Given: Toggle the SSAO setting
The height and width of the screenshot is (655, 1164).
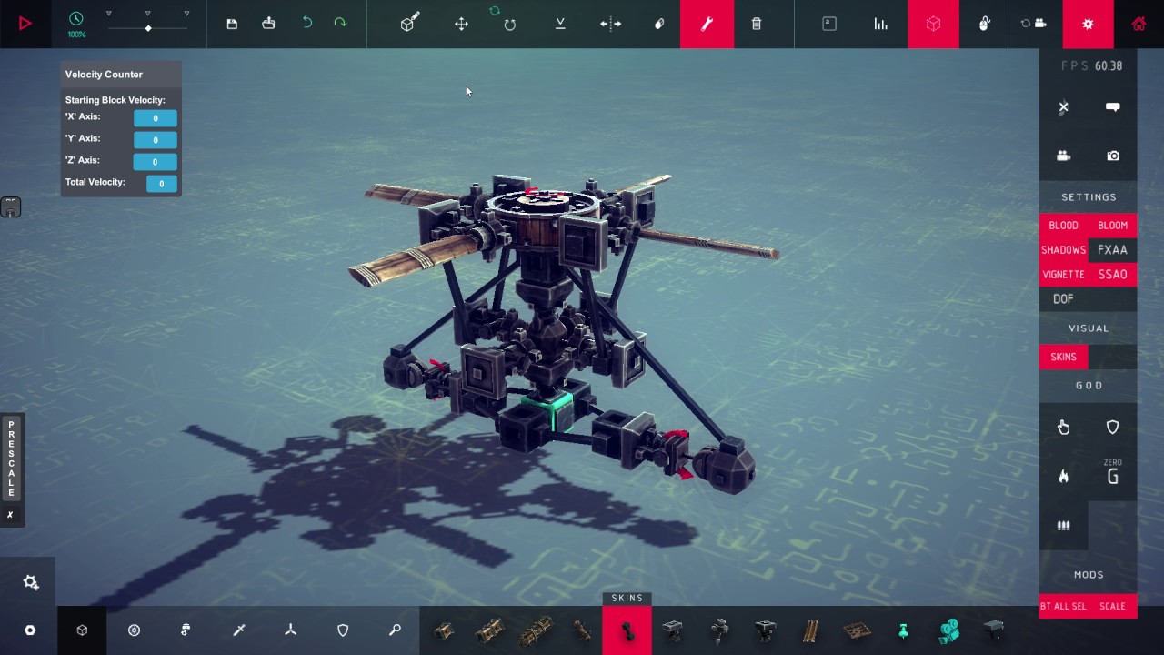Looking at the screenshot, I should [x=1112, y=275].
